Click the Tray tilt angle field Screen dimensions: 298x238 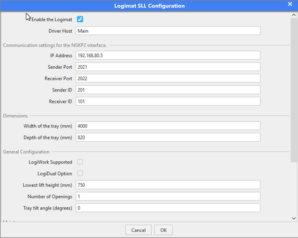click(168, 208)
